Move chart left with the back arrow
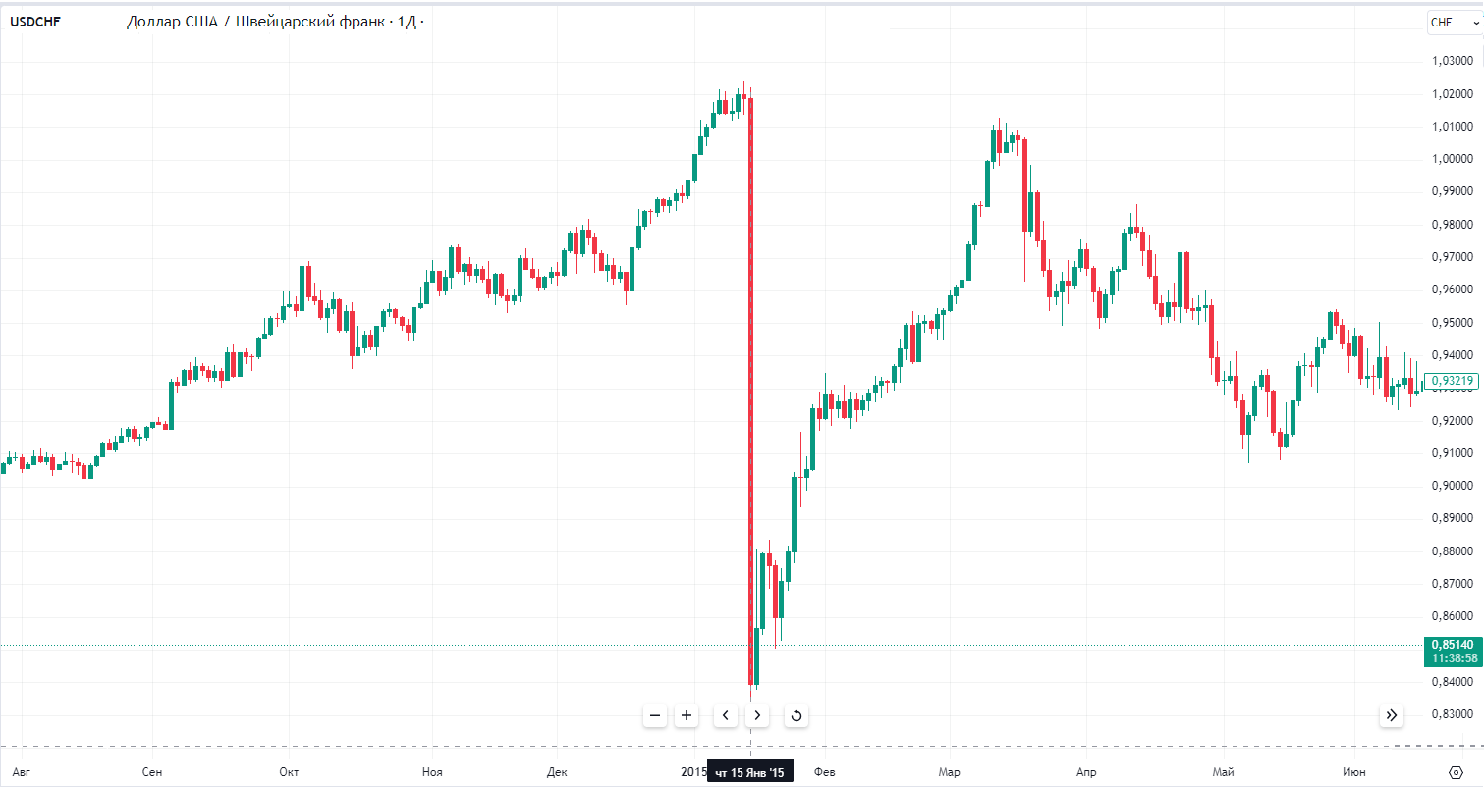This screenshot has height=787, width=1484. 726,715
